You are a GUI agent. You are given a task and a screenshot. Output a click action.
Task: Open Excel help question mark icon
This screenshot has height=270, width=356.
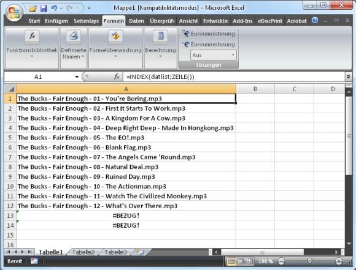coord(315,20)
